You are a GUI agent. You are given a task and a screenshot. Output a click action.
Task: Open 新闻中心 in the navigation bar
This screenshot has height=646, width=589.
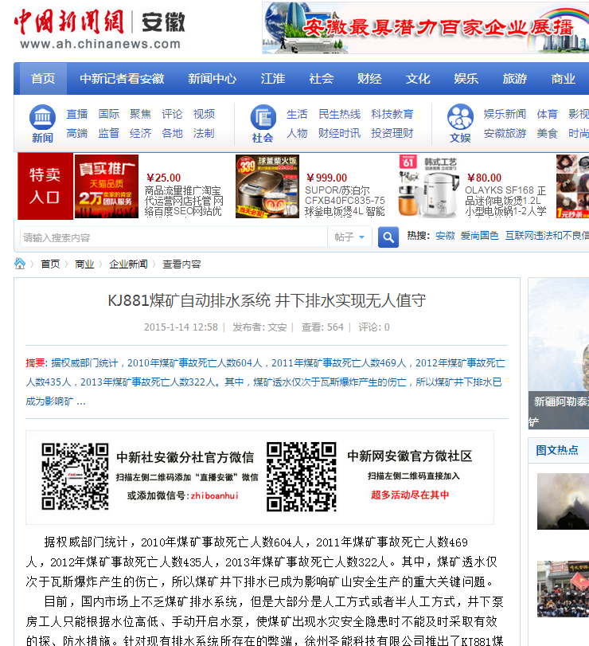click(x=212, y=79)
